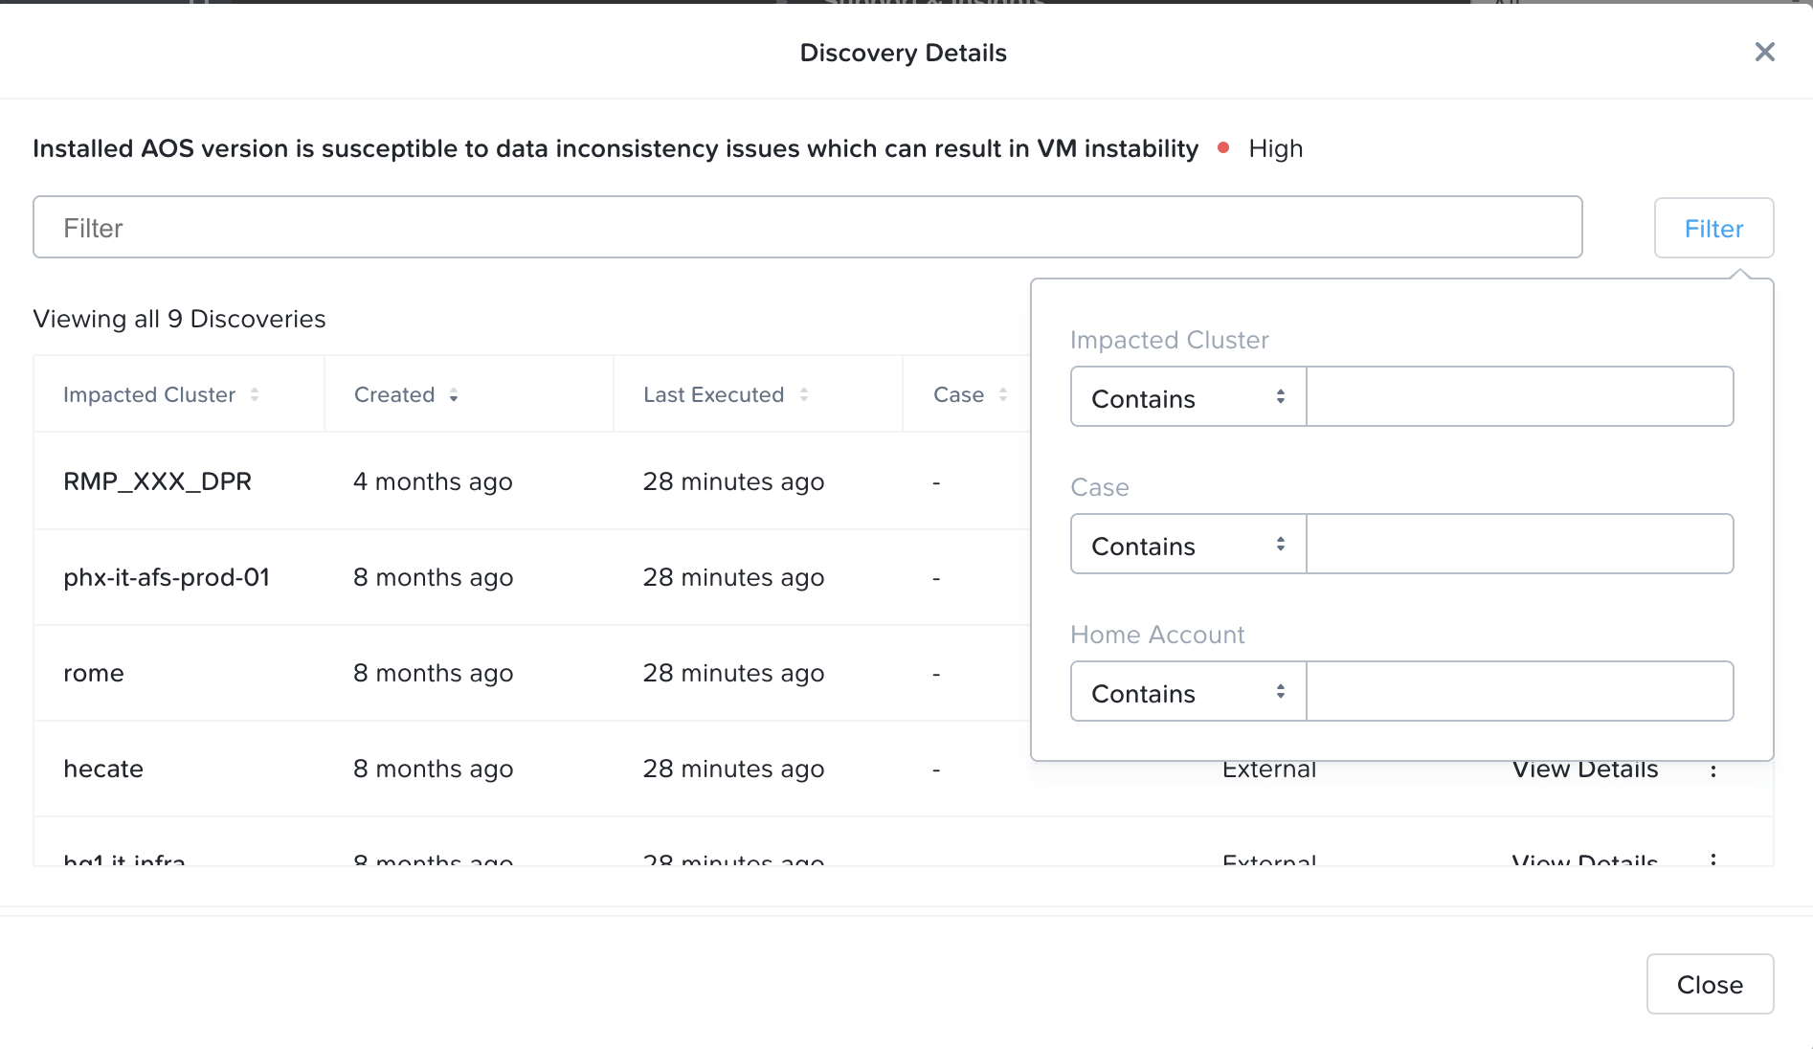Select the rome cluster row
The image size is (1813, 1049).
(94, 673)
